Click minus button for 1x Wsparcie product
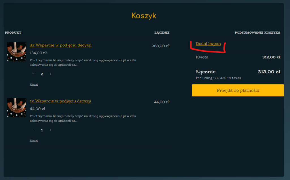The image size is (290, 180). tap(33, 130)
